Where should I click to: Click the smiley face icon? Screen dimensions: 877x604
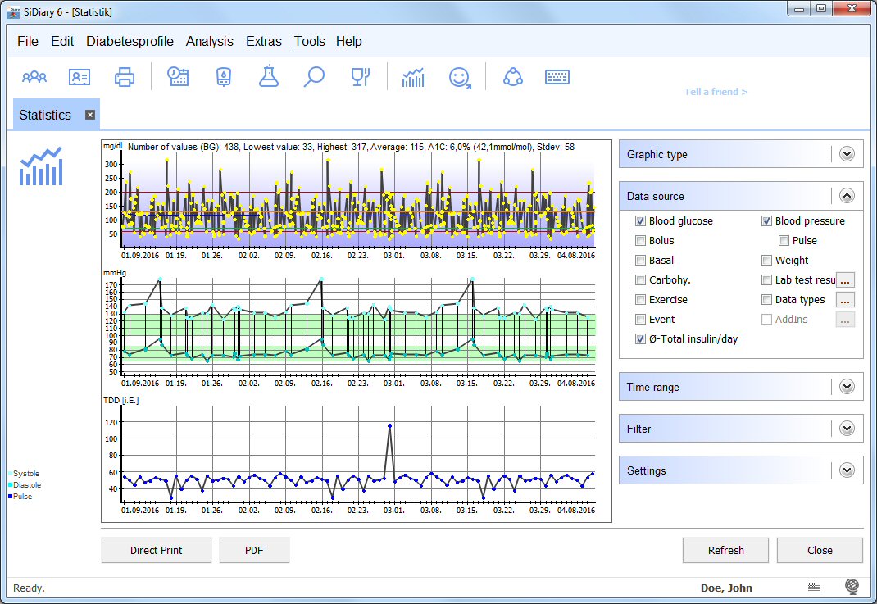click(x=460, y=77)
